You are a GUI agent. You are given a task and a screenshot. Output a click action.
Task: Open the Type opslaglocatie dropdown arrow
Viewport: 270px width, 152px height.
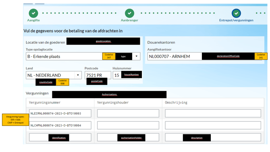(136, 56)
